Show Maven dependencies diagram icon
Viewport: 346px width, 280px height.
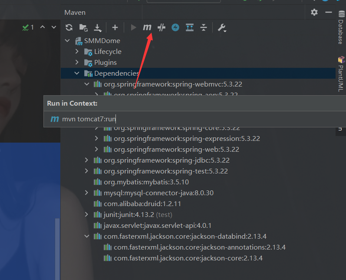pos(190,27)
